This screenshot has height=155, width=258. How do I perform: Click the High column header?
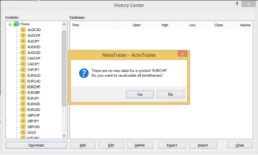tap(156, 25)
